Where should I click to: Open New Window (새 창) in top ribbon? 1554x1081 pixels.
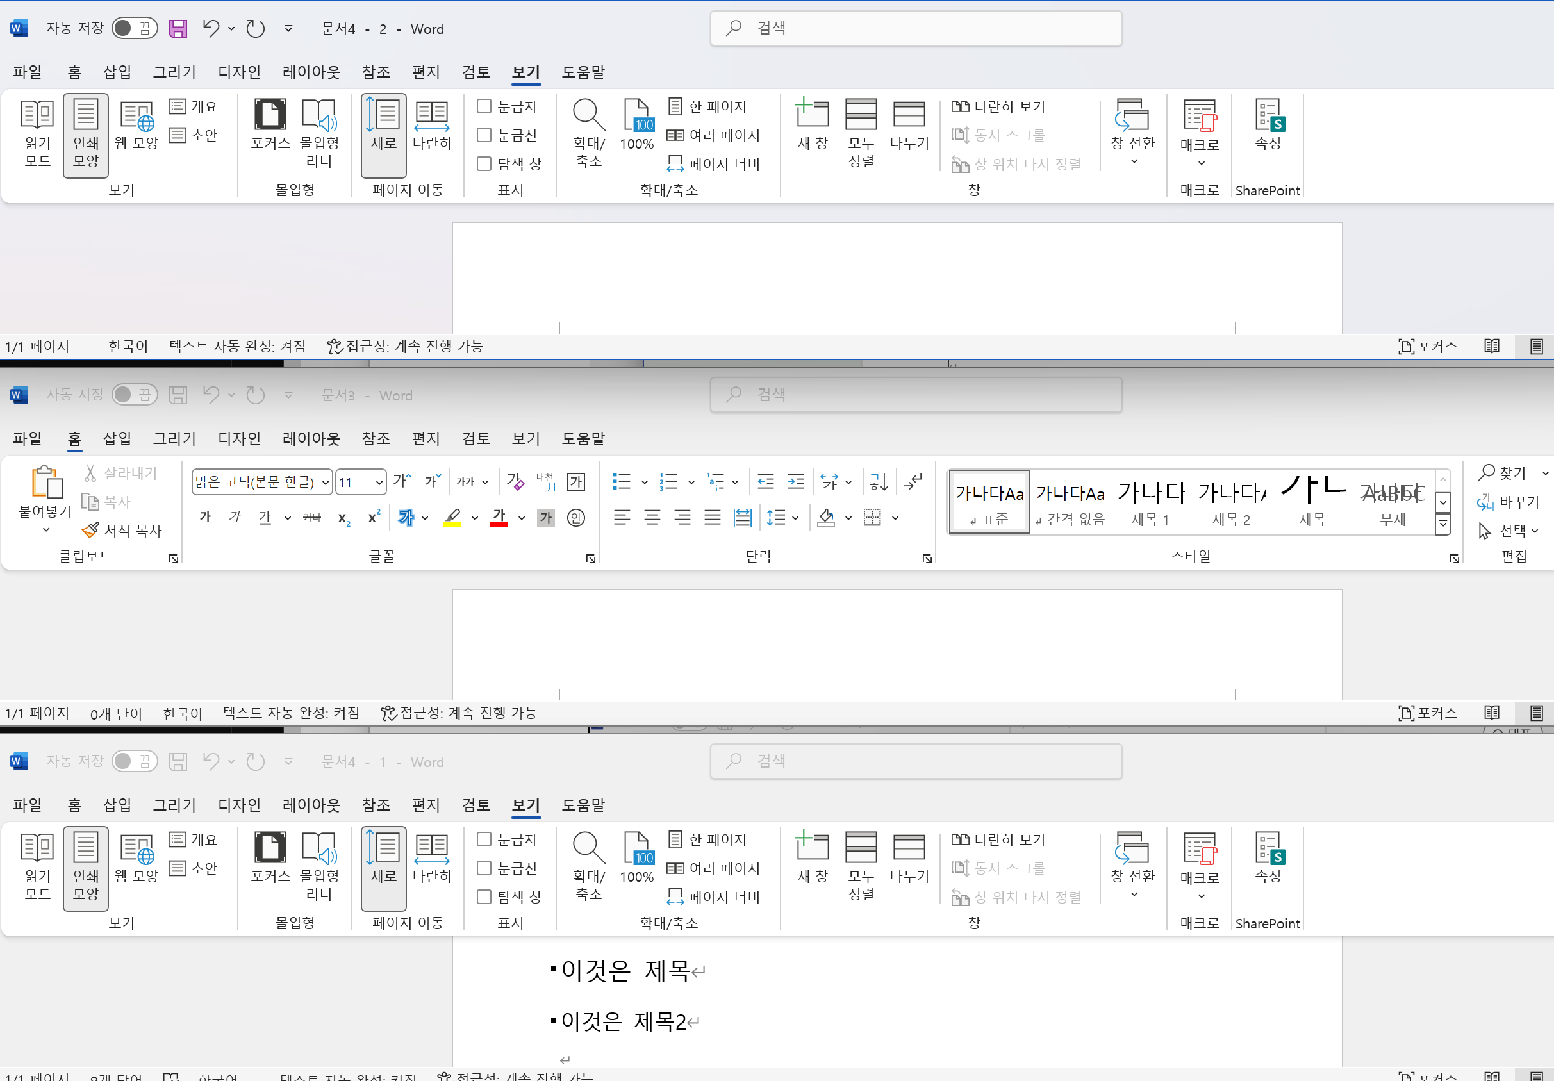812,125
